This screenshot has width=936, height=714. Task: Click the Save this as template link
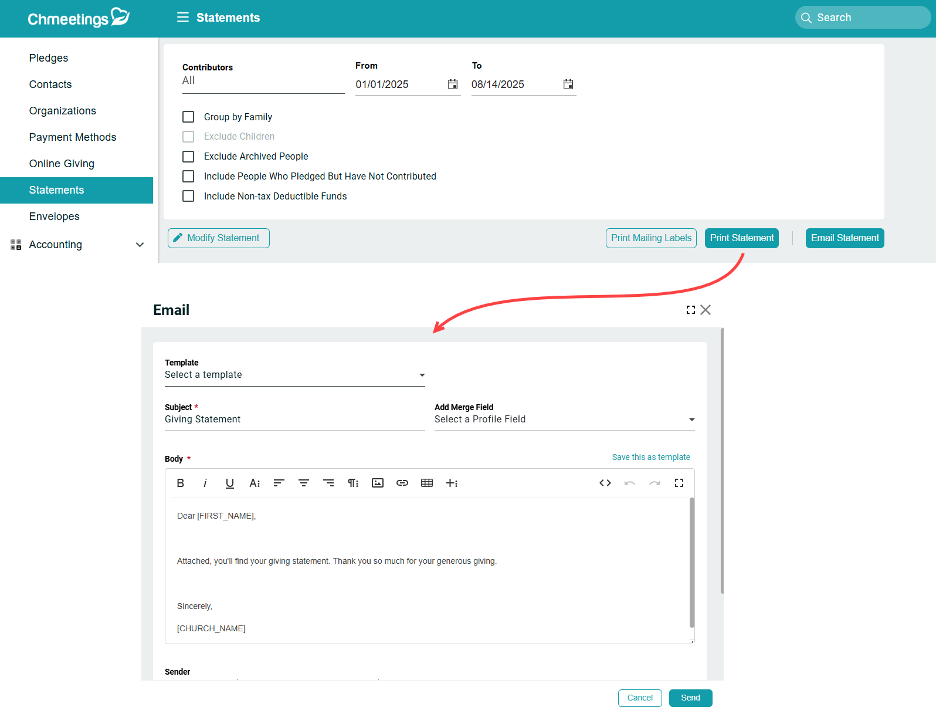point(651,457)
